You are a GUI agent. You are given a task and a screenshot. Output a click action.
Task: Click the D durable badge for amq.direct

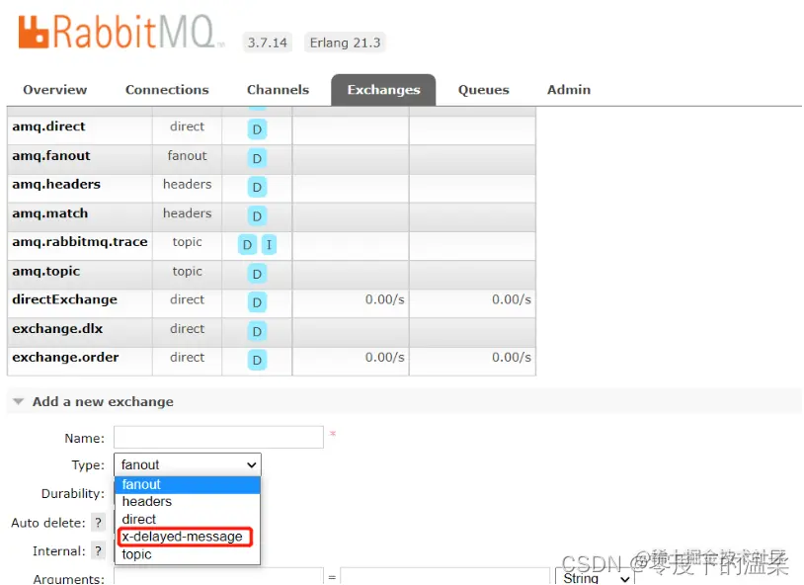(257, 129)
